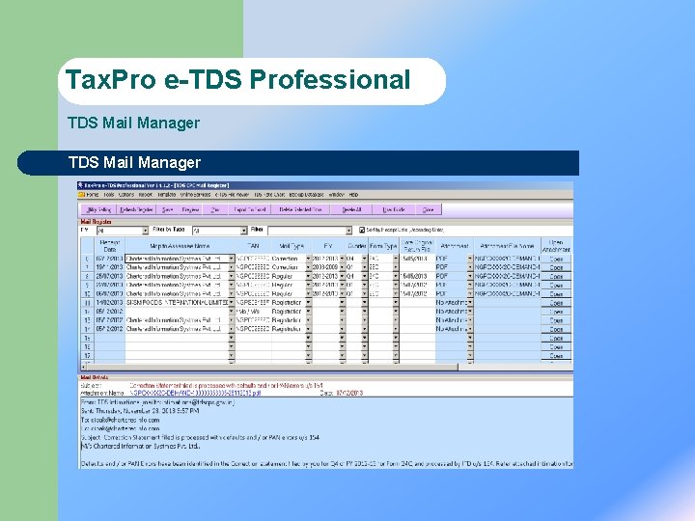Open Mail Type dropdown in SISM FOODS row
This screenshot has height=521, width=695.
click(309, 303)
